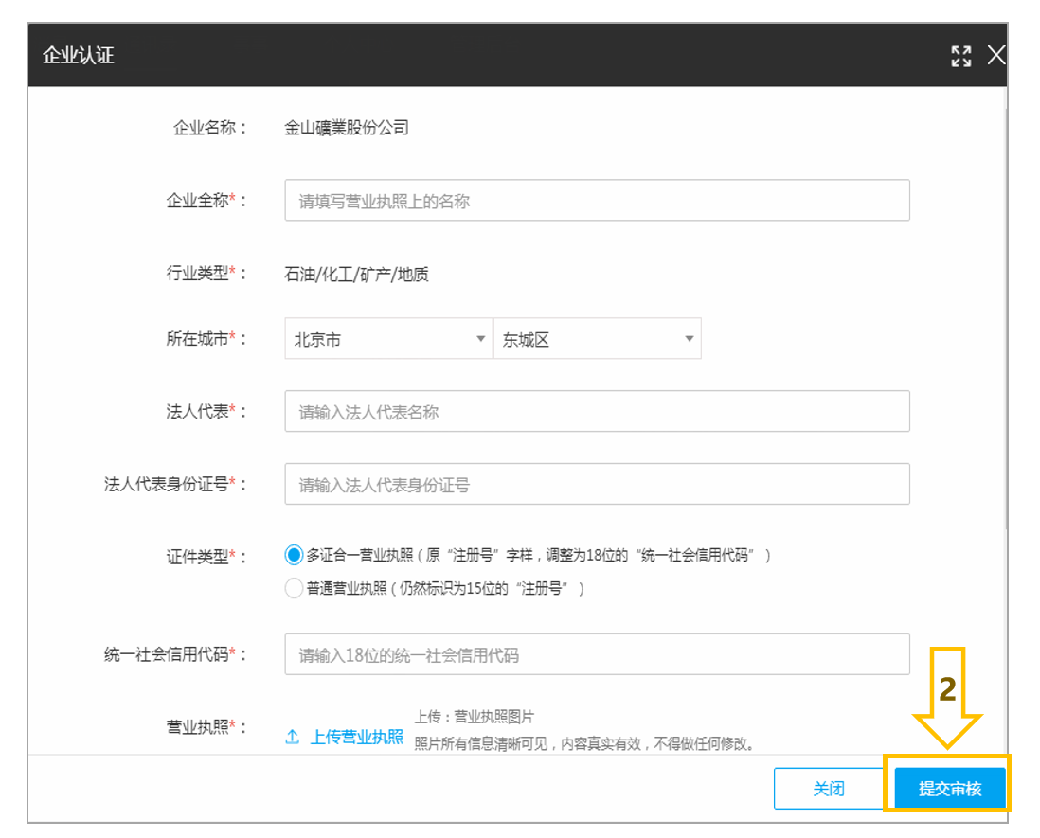Expand the dialog to fullscreen
The width and height of the screenshot is (1040, 838).
(961, 57)
